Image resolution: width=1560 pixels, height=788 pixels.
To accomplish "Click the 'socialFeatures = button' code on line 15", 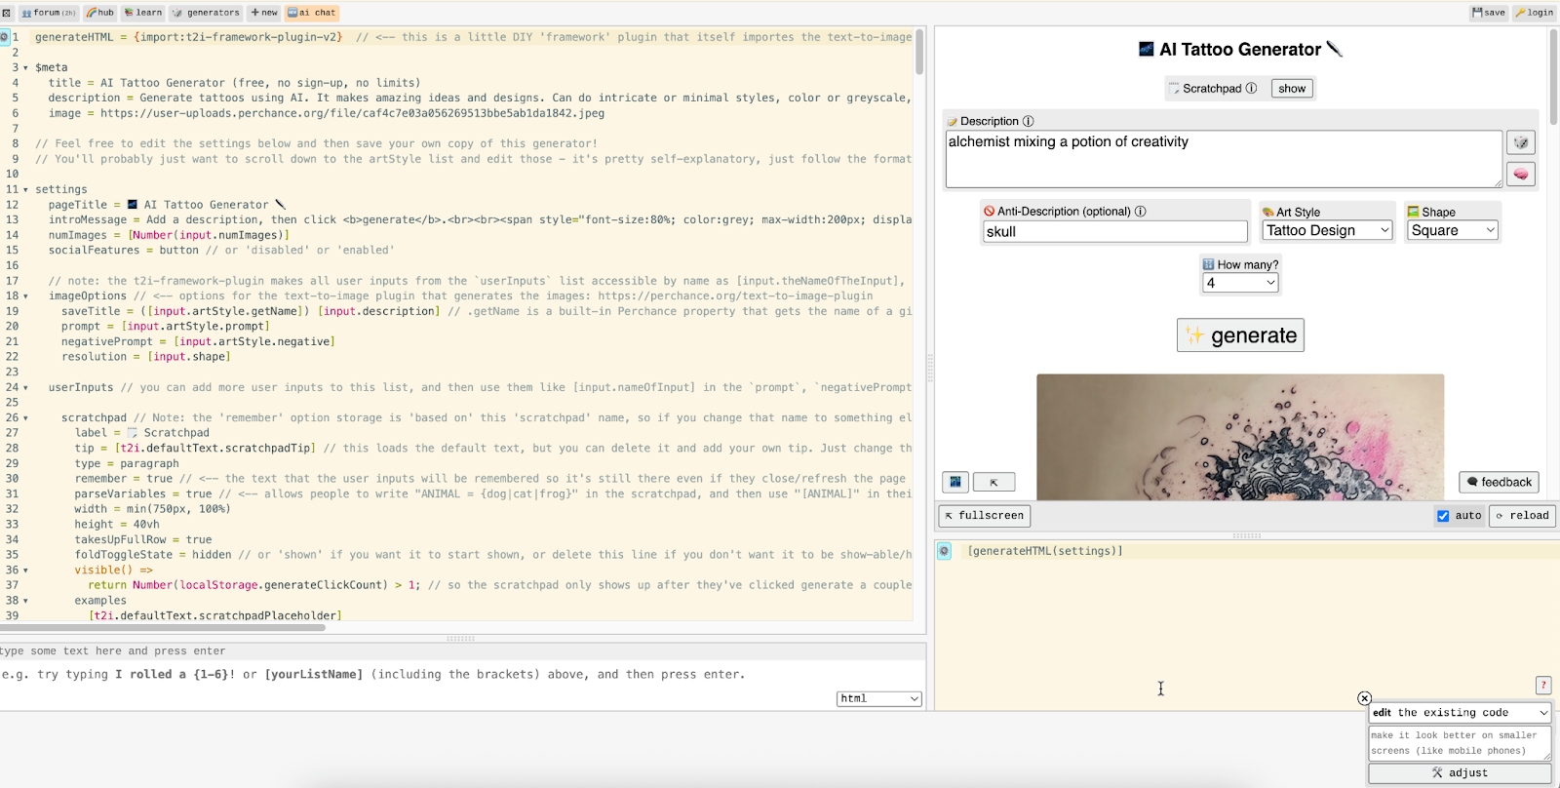I will [x=124, y=251].
